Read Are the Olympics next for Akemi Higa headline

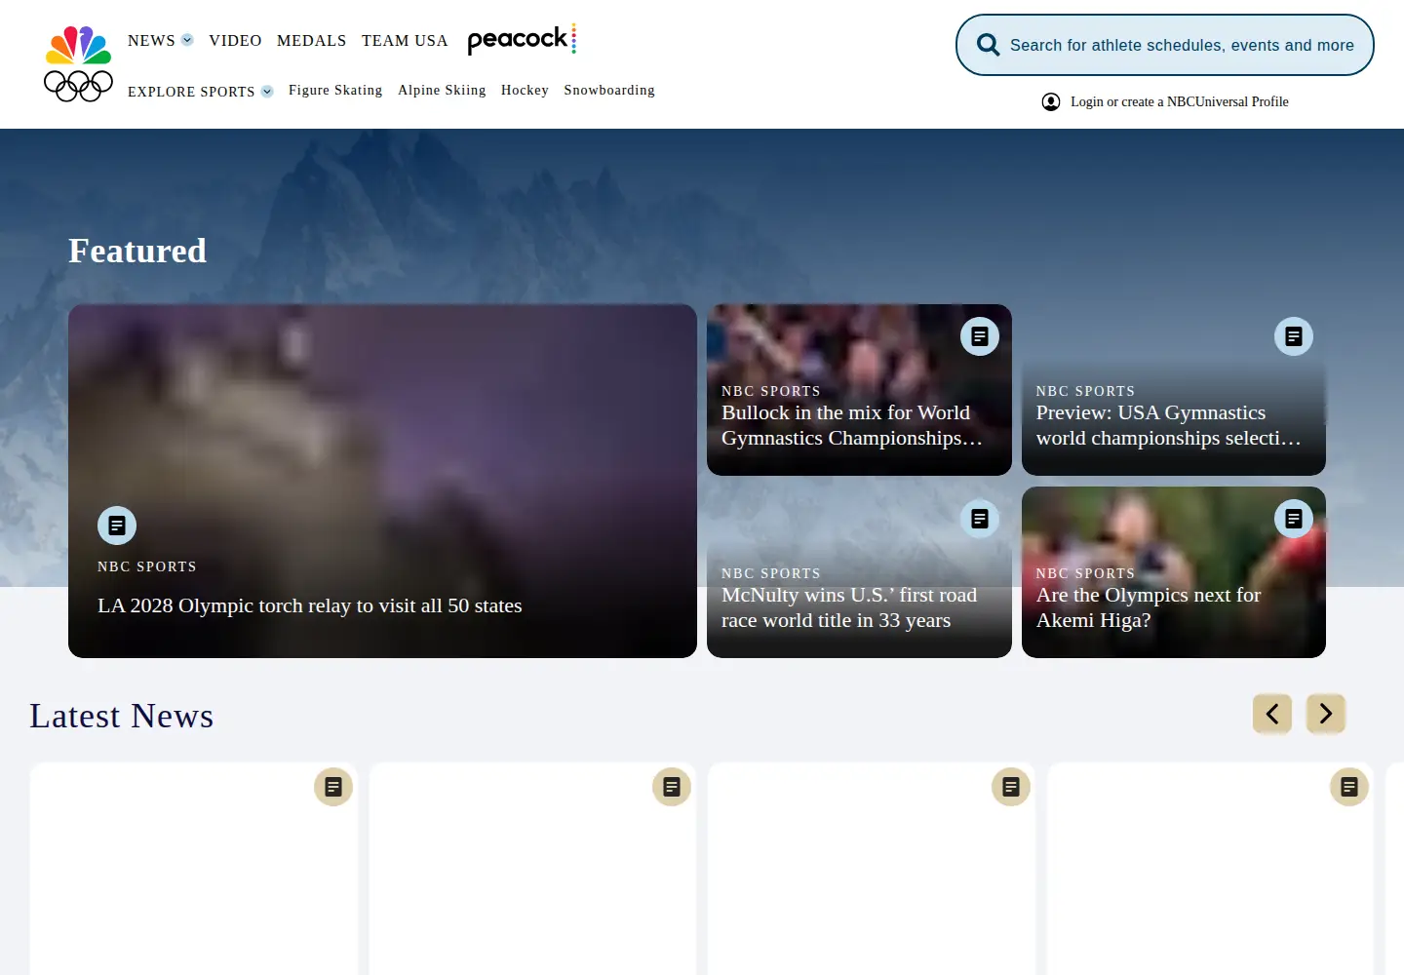pos(1149,607)
